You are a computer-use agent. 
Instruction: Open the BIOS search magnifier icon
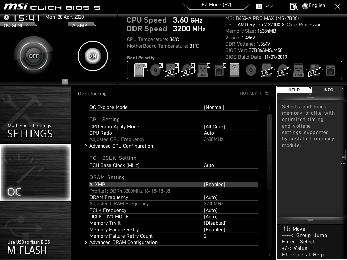click(x=294, y=7)
